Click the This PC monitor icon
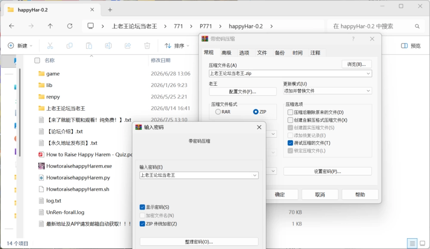Viewport: 430px width, 249px height. (90, 26)
